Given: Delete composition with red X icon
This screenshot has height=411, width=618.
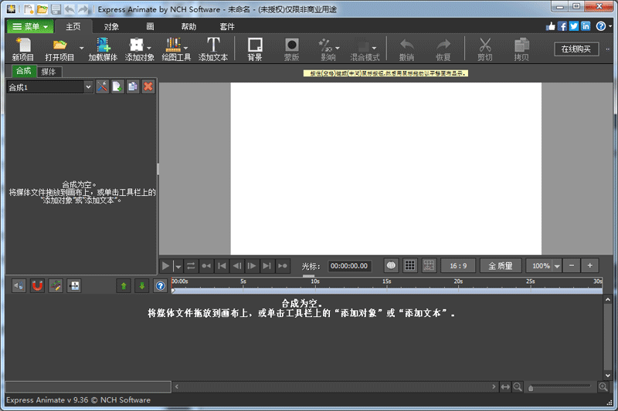Looking at the screenshot, I should (148, 86).
